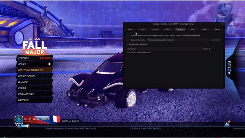245x138 pixels.
Task: Click the Open Textures Folder button
Action: click(192, 36)
